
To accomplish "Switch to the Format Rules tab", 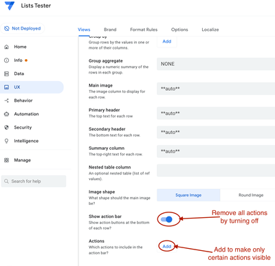I will coord(144,30).
